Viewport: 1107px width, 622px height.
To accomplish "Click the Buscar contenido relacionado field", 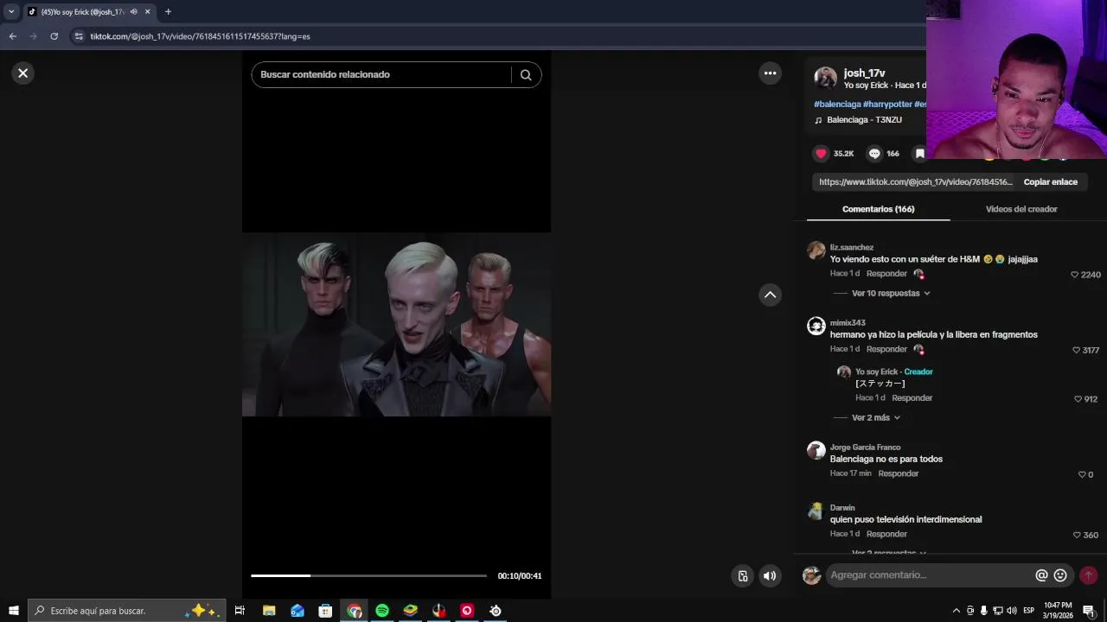I will point(381,74).
